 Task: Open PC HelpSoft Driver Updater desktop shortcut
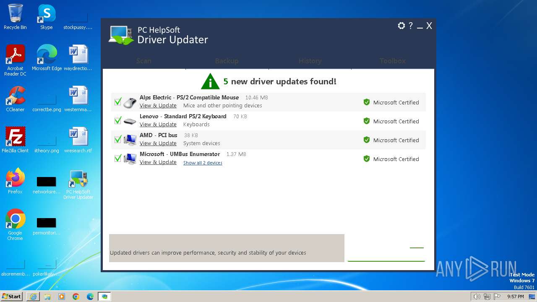pos(78,184)
